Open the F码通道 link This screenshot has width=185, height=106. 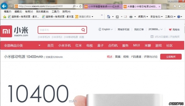[136, 57]
